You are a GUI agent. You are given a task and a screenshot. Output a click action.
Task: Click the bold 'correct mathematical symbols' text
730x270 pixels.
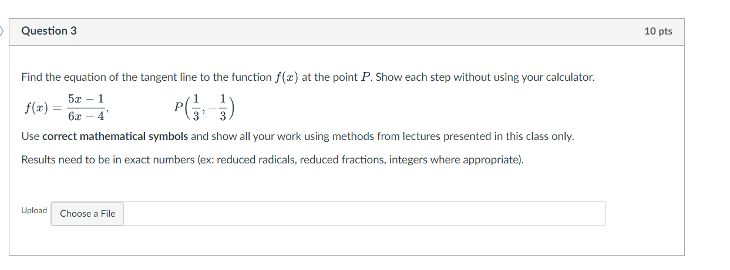click(115, 136)
